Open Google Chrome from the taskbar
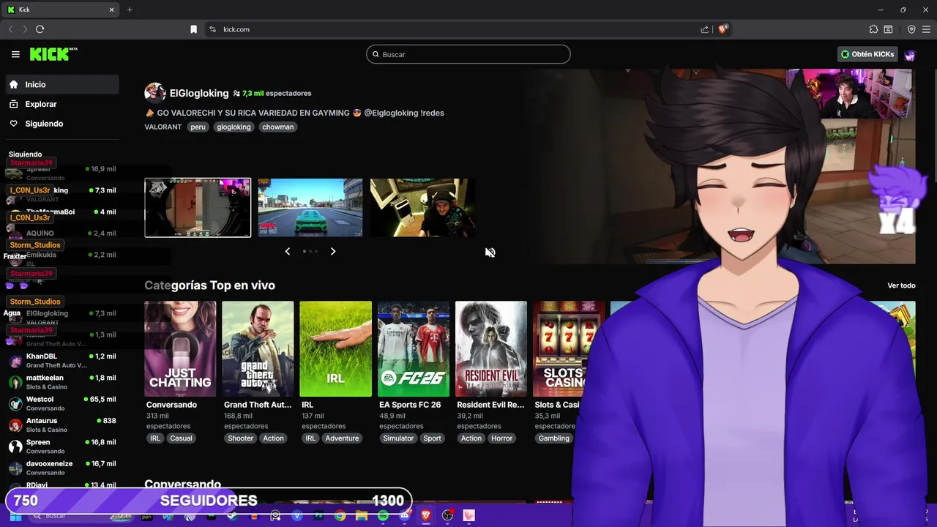The height and width of the screenshot is (527, 937). 340,516
